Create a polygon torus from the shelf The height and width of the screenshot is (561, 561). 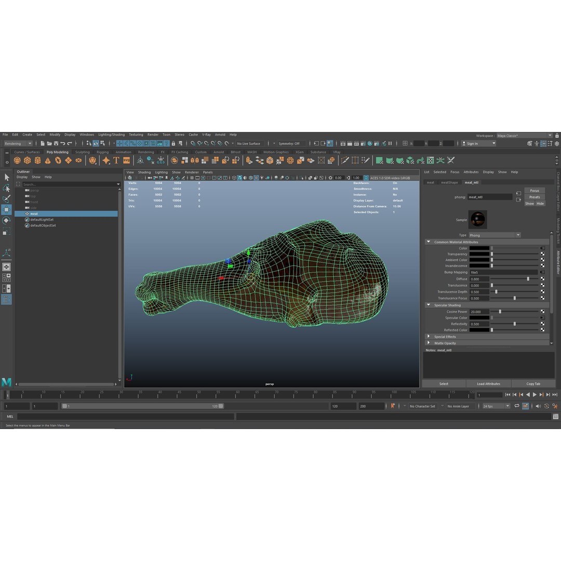click(x=58, y=161)
